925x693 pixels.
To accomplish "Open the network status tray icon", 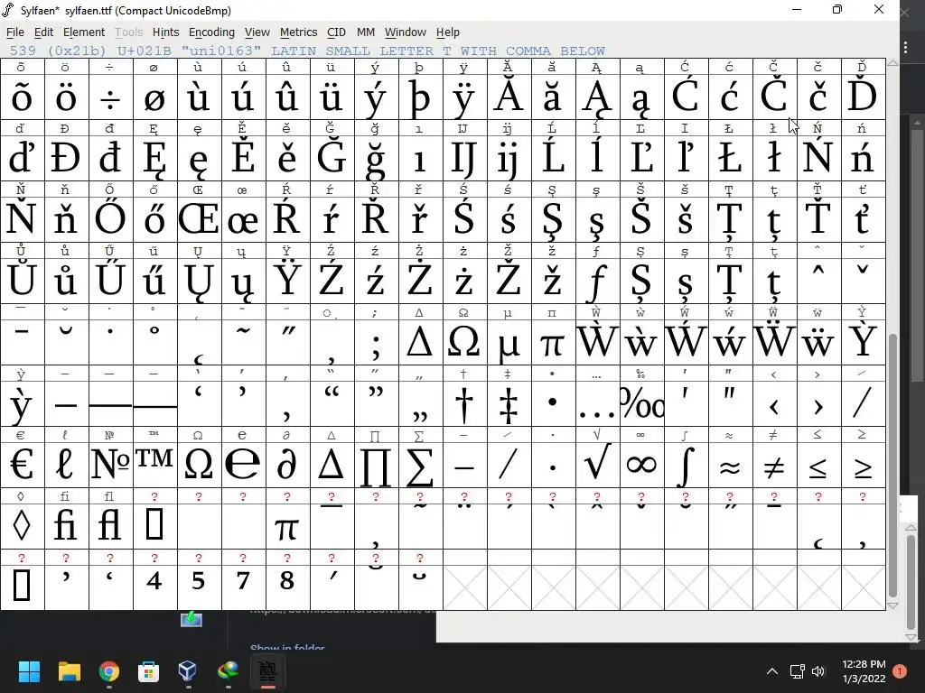I will (x=797, y=671).
